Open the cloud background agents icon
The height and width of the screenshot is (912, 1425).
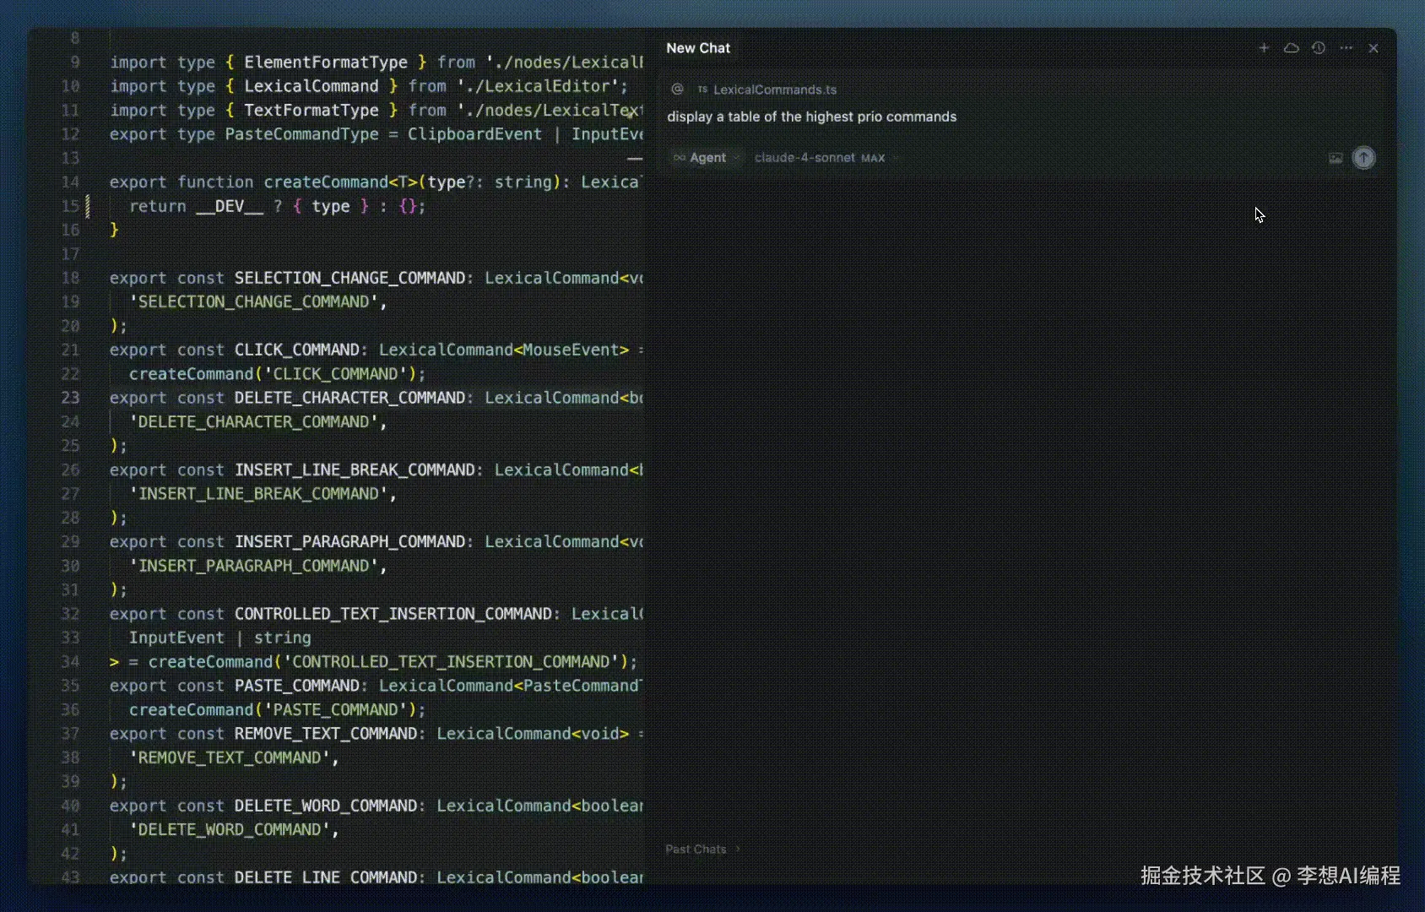(1291, 48)
